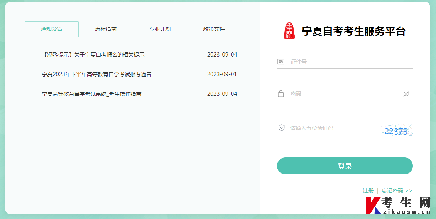Open the 考生操作指南 guide link
The height and width of the screenshot is (219, 436).
point(91,94)
